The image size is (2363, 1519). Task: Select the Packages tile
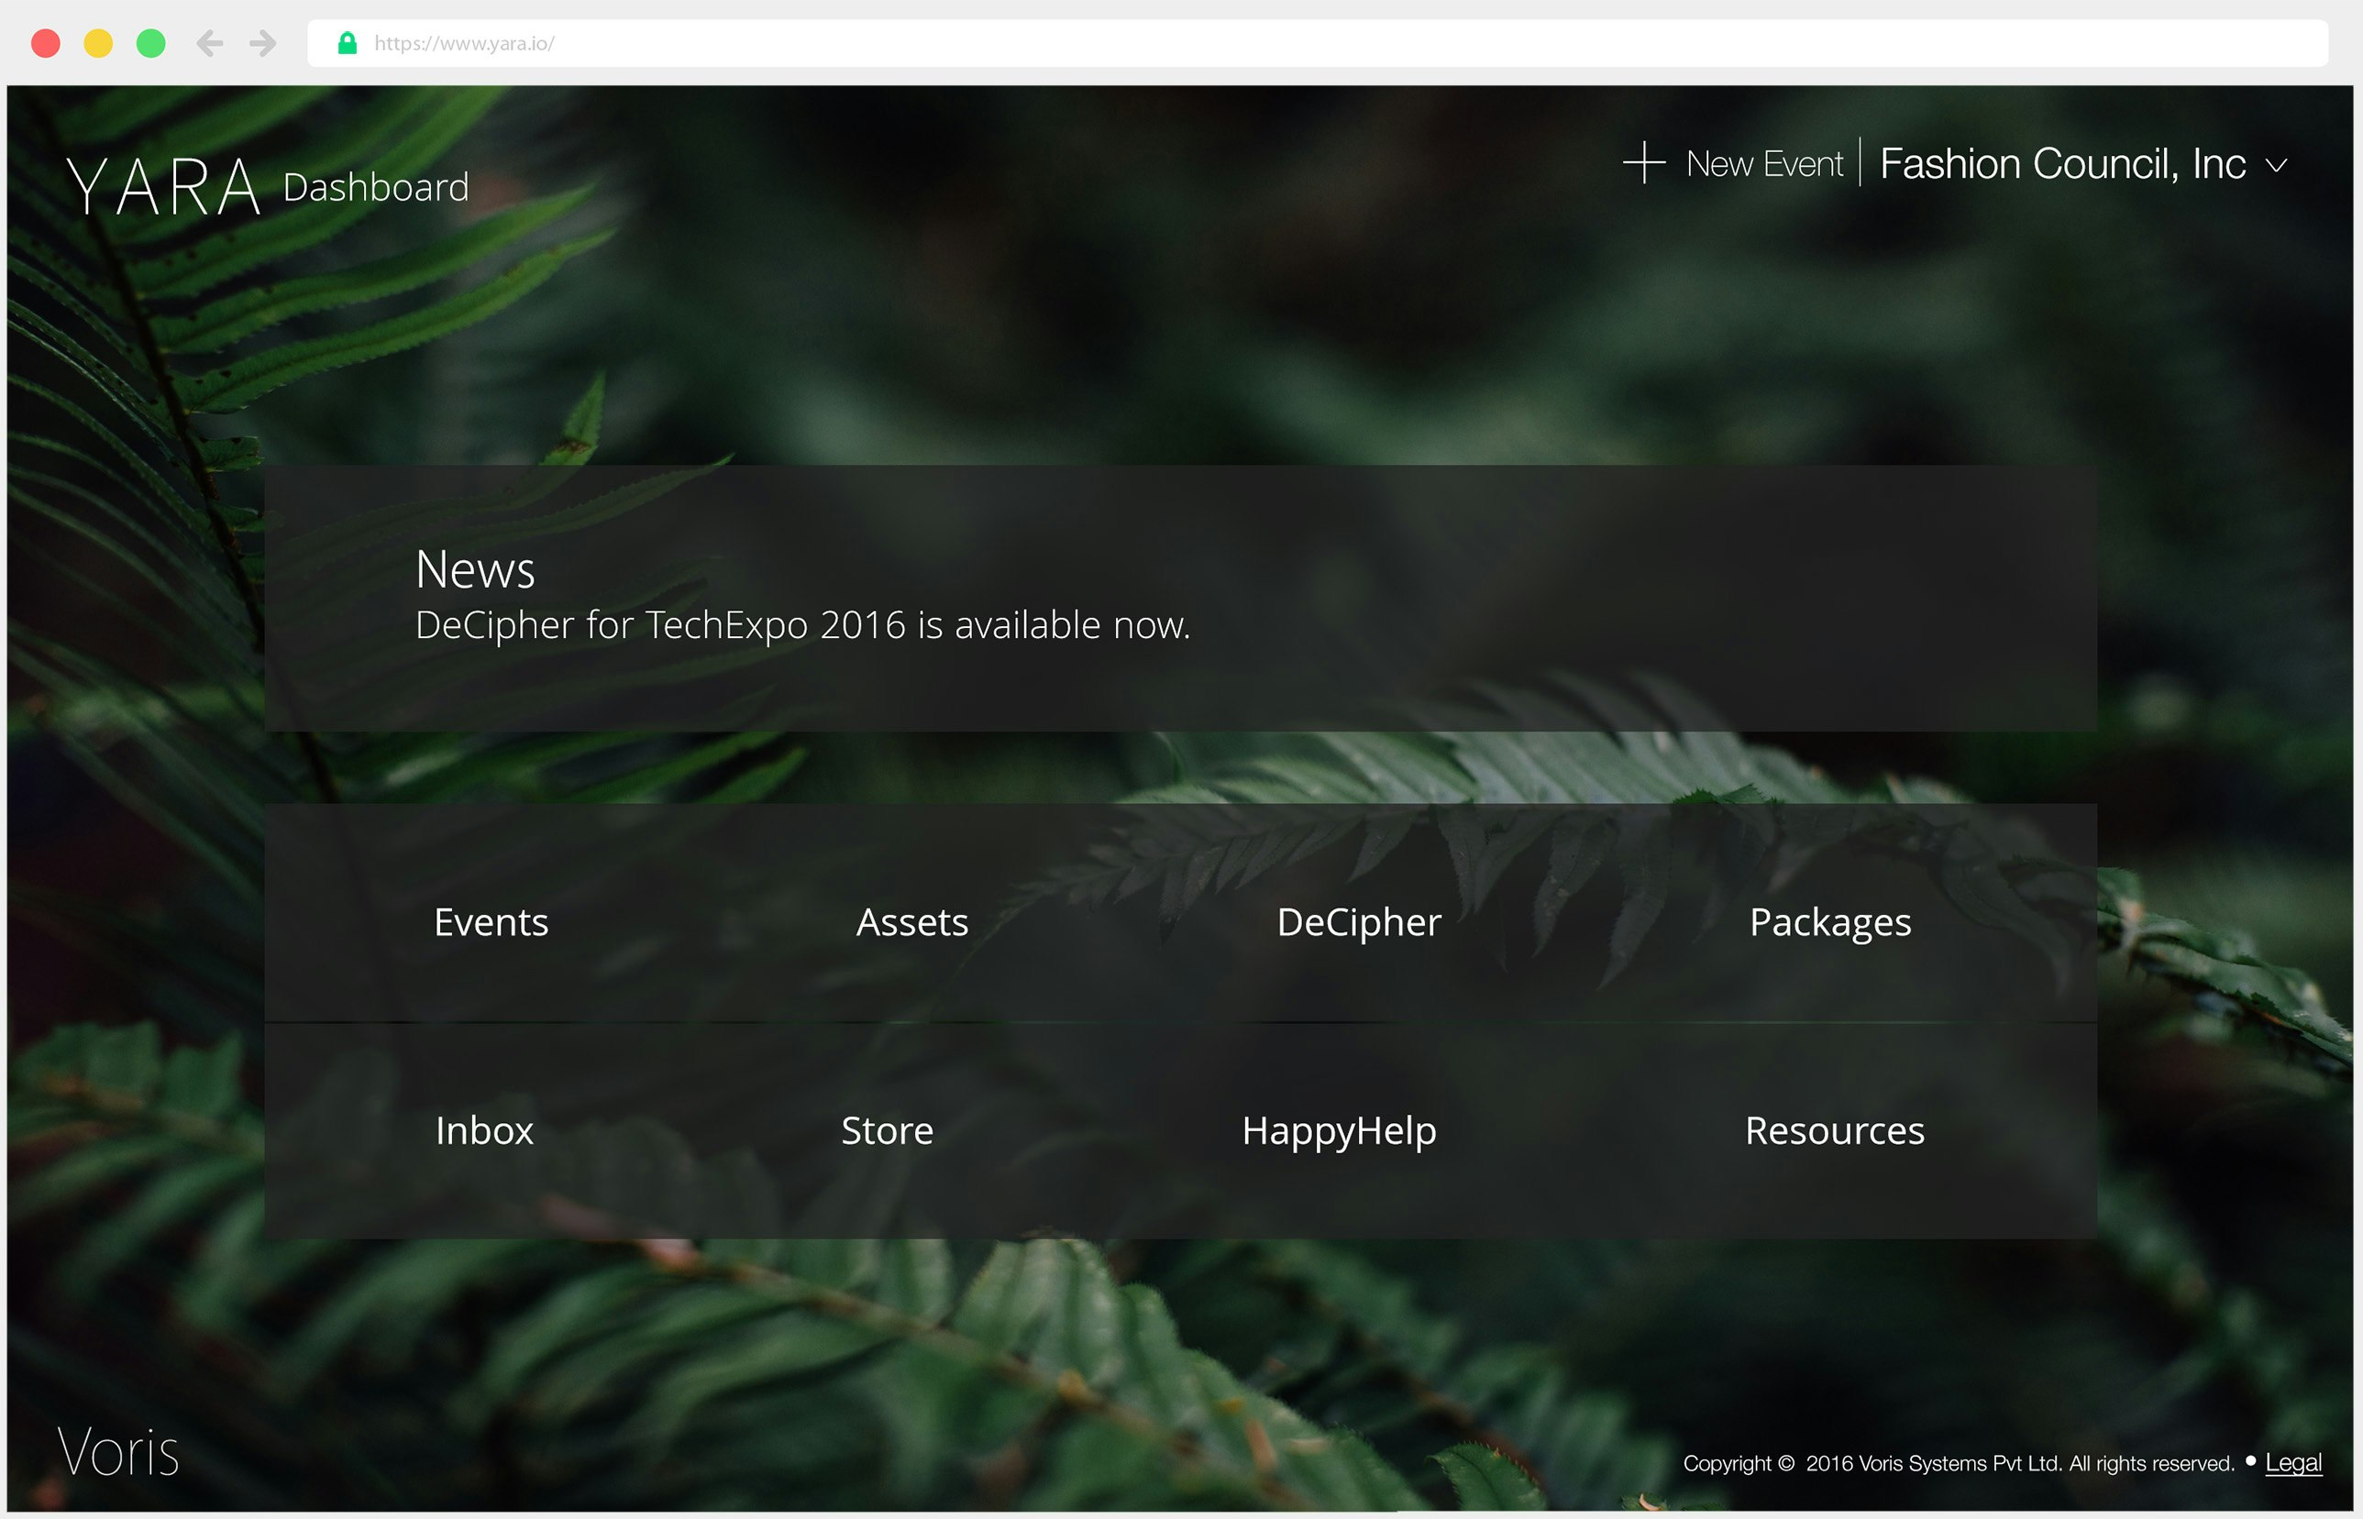click(1829, 922)
